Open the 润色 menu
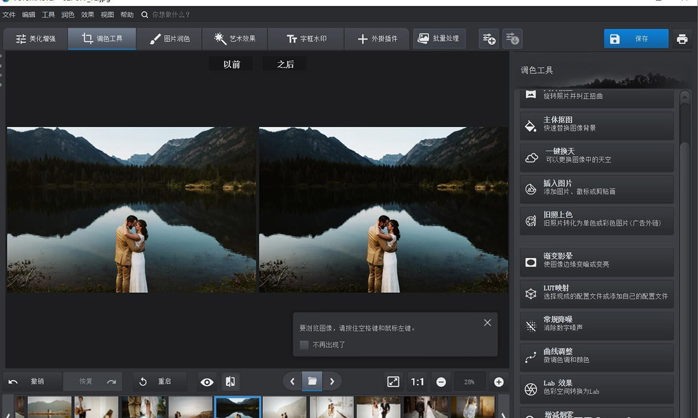This screenshot has height=418, width=698. (x=68, y=15)
